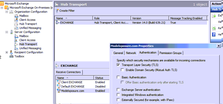Expand the Recipient Configuration node
The image size is (223, 104).
coord(7,52)
